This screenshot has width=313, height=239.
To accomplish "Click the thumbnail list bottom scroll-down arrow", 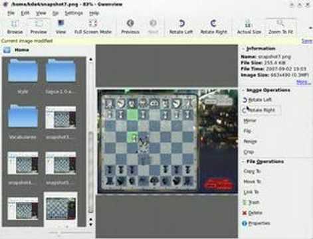I will (x=90, y=224).
